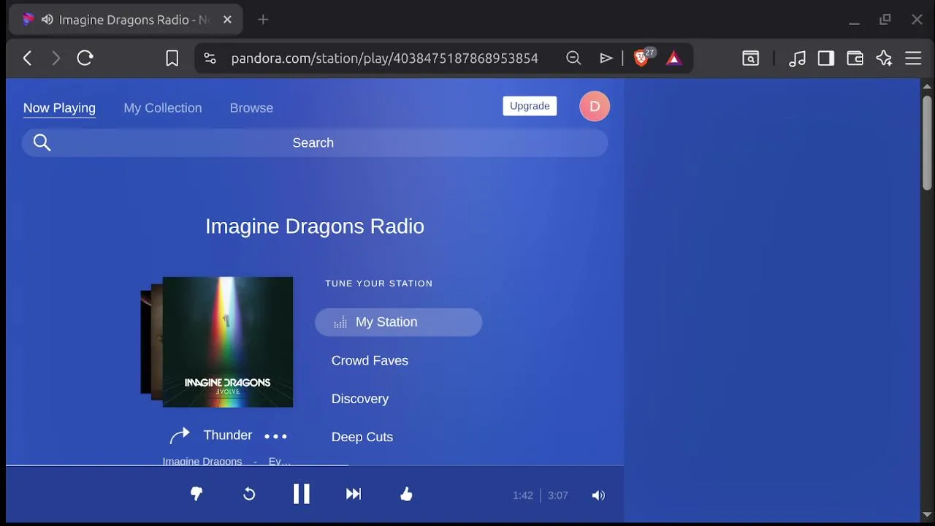935x526 pixels.
Task: Mute the tab via speaker icon
Action: pos(47,20)
